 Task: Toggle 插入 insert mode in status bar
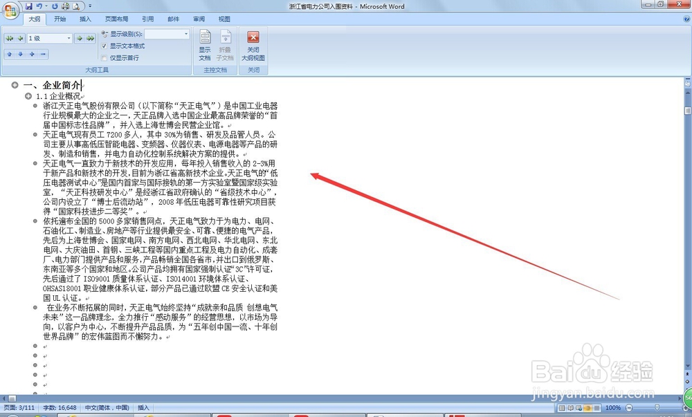click(143, 408)
